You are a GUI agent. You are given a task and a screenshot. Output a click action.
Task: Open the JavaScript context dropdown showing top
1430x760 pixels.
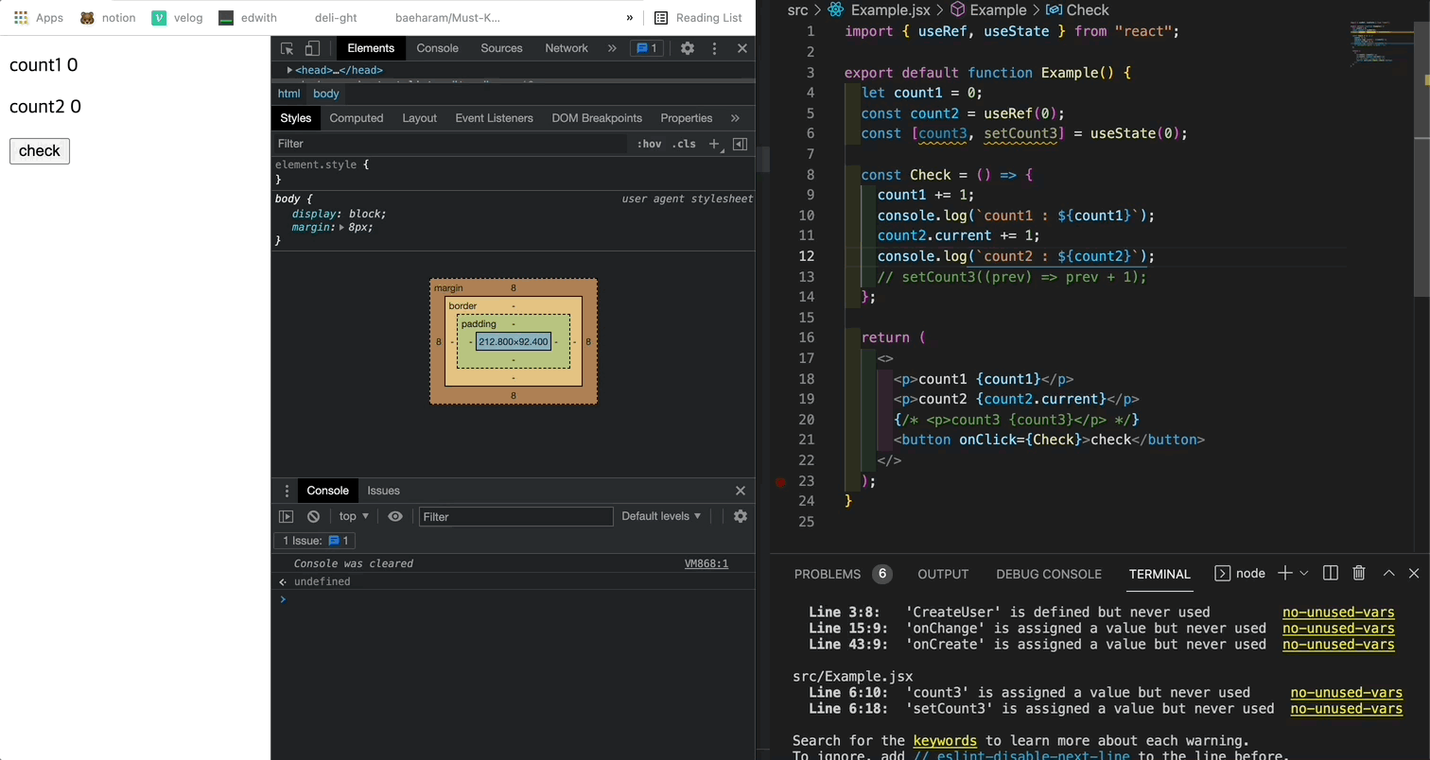tap(354, 516)
